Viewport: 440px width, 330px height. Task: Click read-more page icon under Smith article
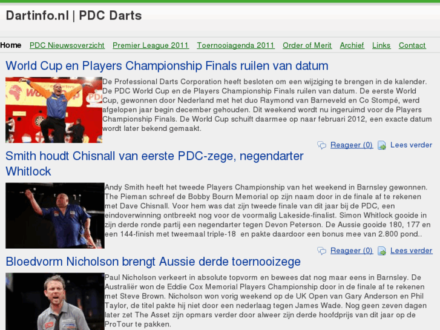click(x=382, y=251)
